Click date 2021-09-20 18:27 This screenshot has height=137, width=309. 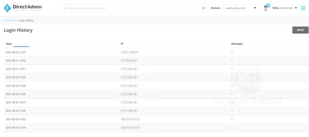(16, 103)
